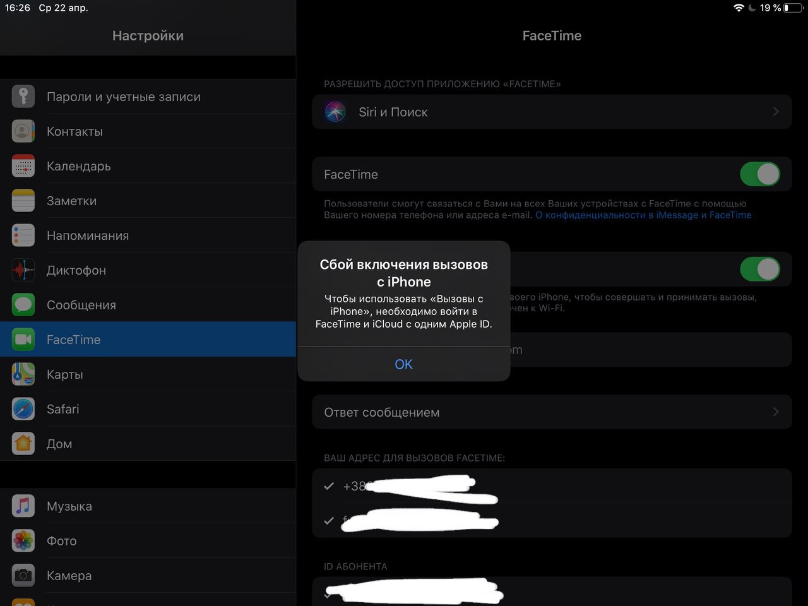The image size is (808, 606).
Task: Open Напоминания settings
Action: (148, 235)
